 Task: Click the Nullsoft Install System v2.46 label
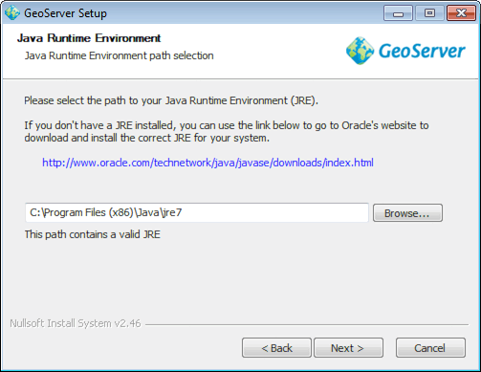pyautogui.click(x=76, y=323)
